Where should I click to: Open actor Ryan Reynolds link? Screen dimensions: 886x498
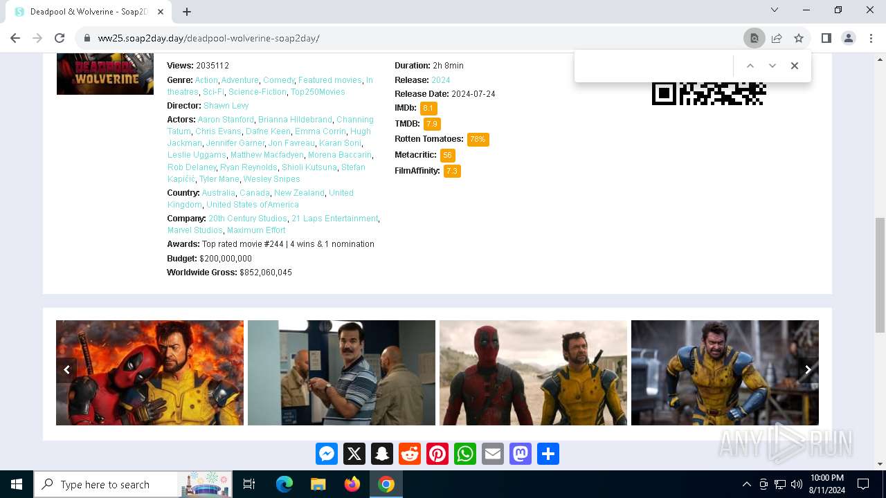tap(248, 167)
